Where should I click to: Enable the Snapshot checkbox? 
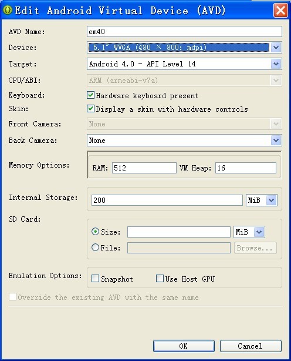click(x=95, y=279)
